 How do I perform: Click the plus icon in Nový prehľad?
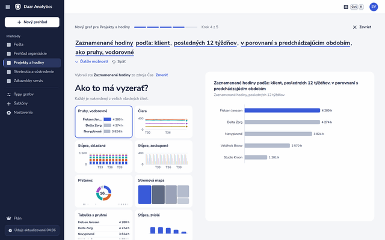point(19,22)
